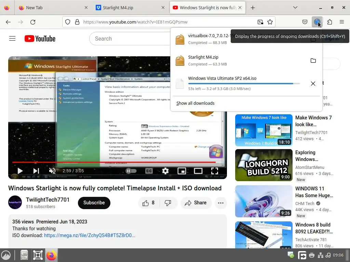Open video player settings gear
Screen dimensions: 350x262
pos(165,171)
